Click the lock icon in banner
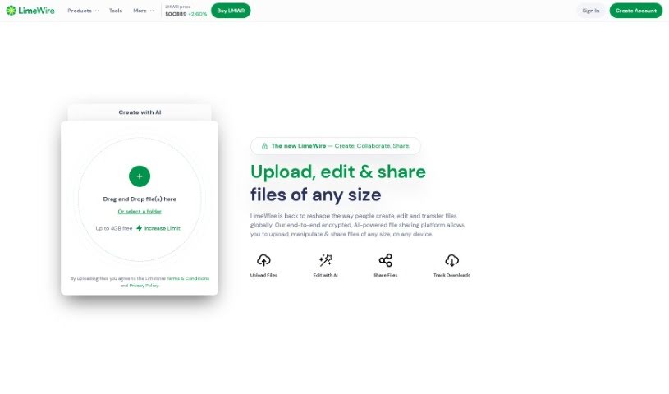The image size is (669, 394). pyautogui.click(x=264, y=146)
